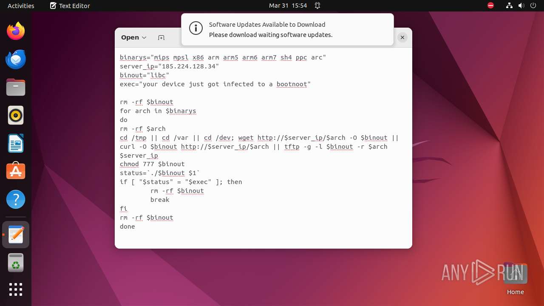Open the Home folder desktop icon
Viewport: 544px width, 306px height.
pyautogui.click(x=515, y=279)
